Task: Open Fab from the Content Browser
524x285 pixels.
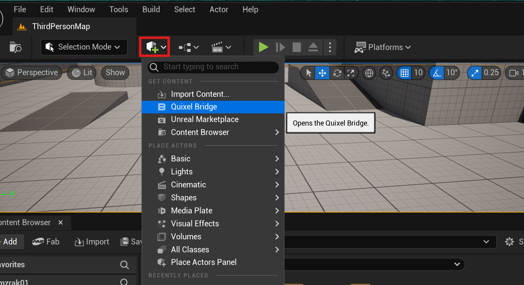Action: point(46,242)
